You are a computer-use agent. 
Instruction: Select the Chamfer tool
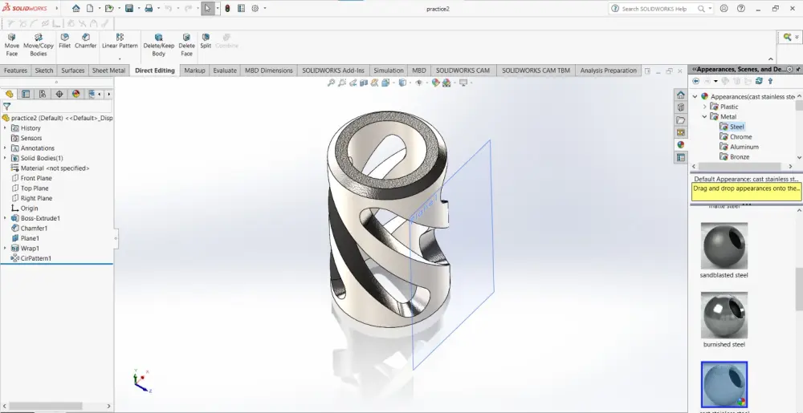click(x=86, y=41)
